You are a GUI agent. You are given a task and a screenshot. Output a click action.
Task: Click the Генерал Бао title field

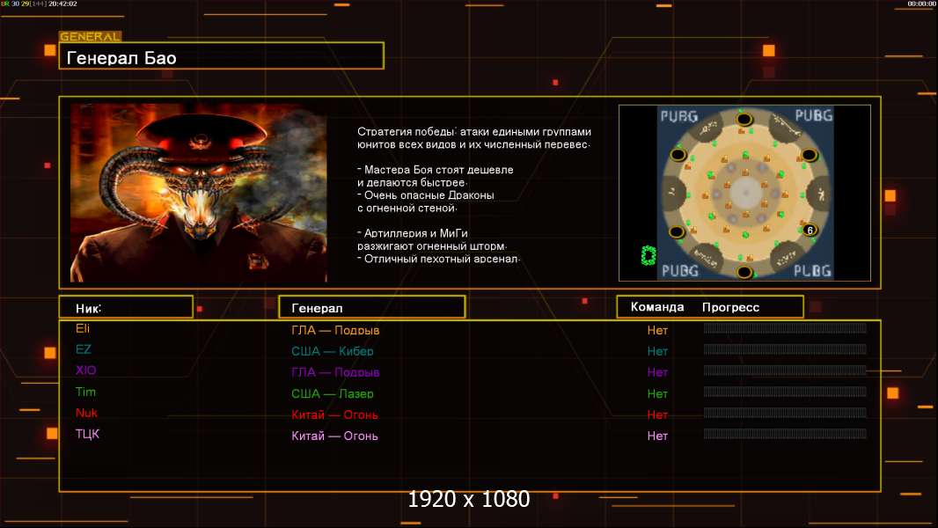[x=221, y=58]
